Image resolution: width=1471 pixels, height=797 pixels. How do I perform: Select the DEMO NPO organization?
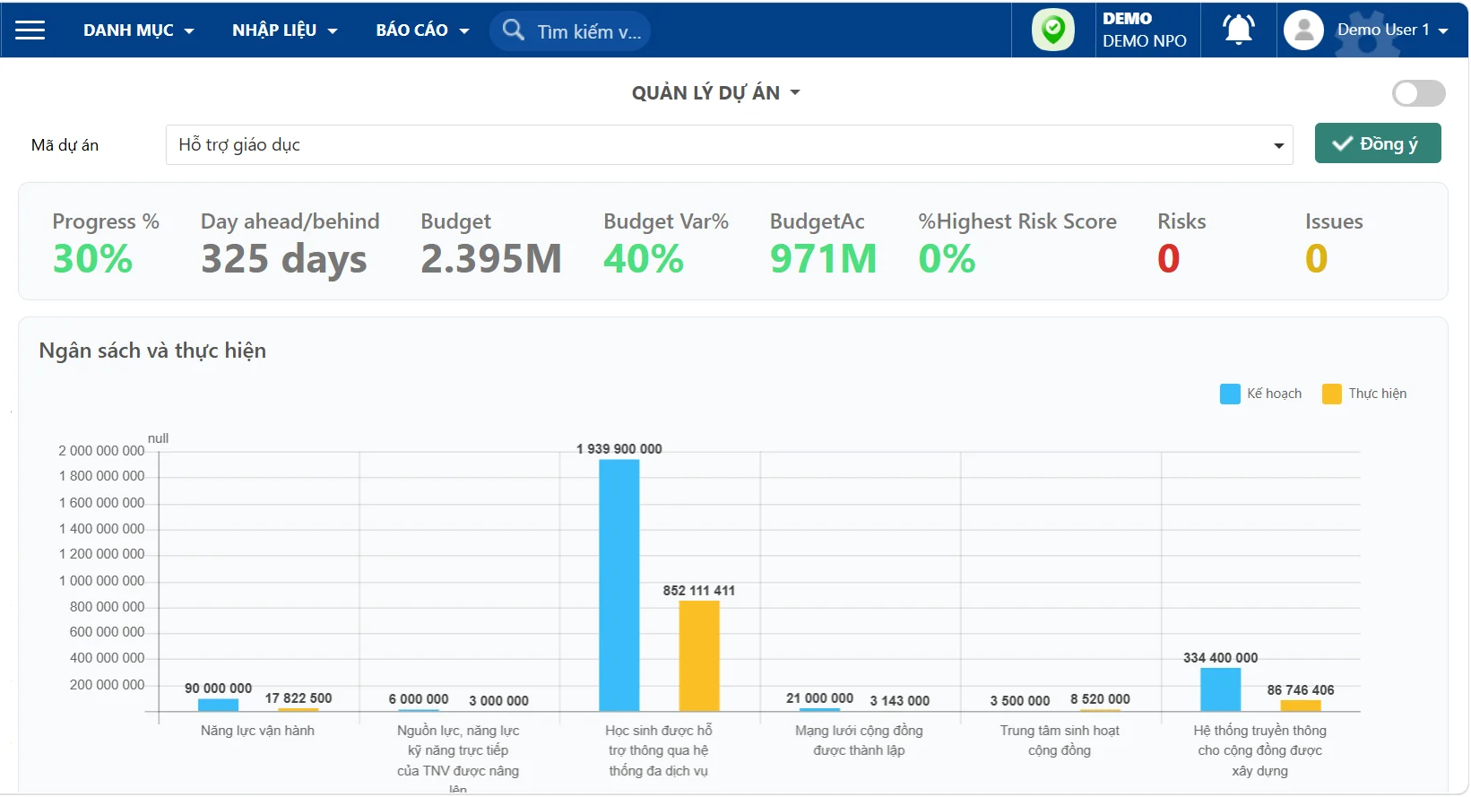(x=1145, y=30)
